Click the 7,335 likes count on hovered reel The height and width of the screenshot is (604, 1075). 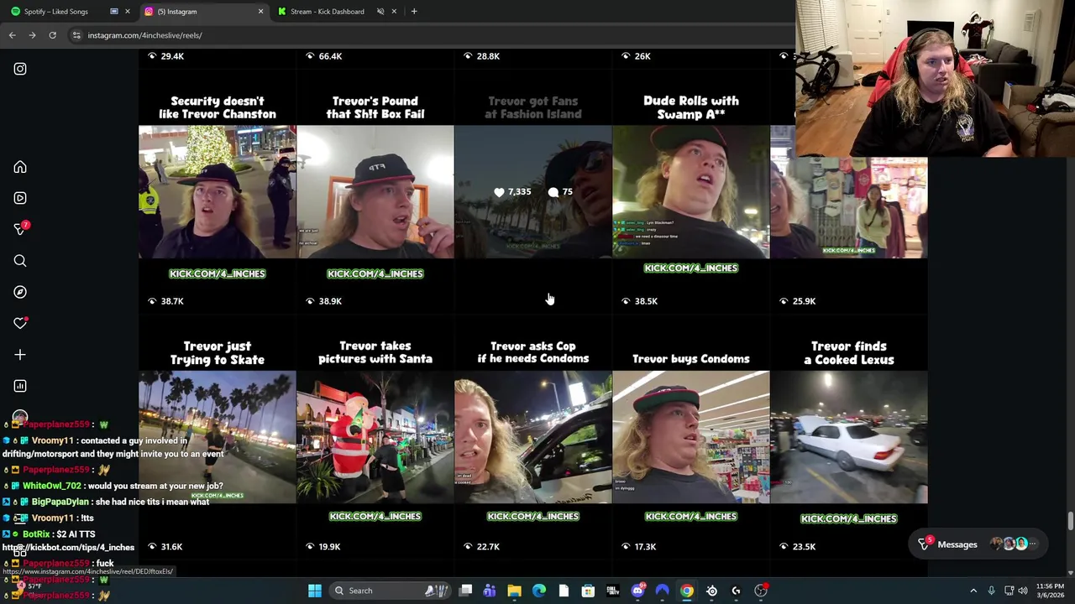pos(513,192)
